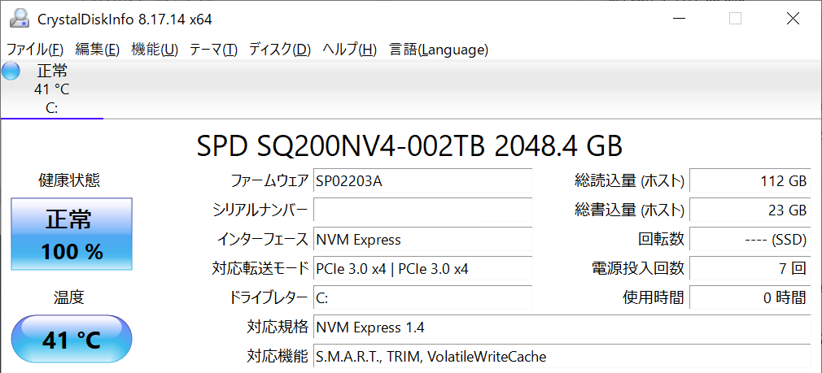Click the firmware field SP02203A
822x373 pixels.
point(422,181)
